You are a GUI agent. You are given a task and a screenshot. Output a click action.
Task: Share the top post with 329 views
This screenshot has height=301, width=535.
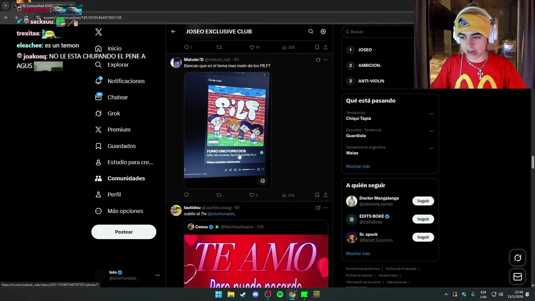click(x=326, y=47)
